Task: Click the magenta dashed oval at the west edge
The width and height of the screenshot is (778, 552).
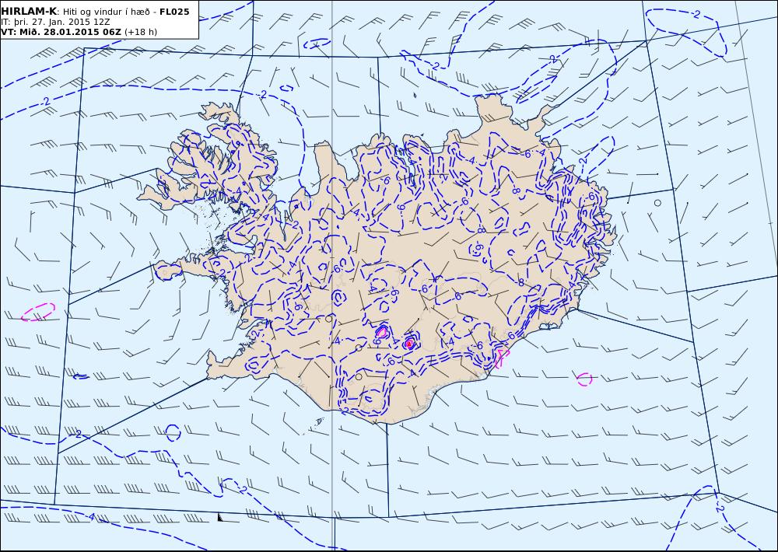Action: pyautogui.click(x=38, y=312)
